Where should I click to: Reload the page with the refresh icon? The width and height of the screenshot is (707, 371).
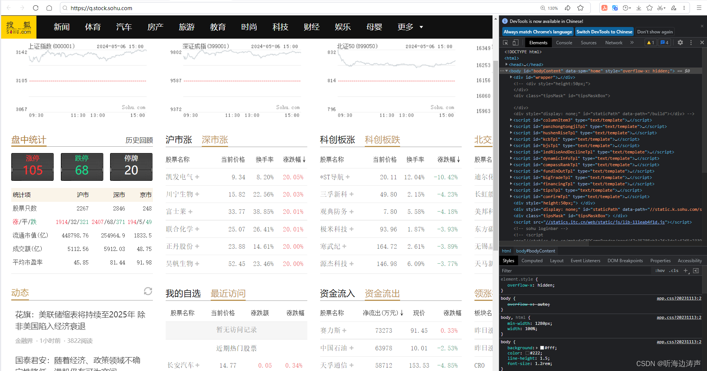(36, 8)
